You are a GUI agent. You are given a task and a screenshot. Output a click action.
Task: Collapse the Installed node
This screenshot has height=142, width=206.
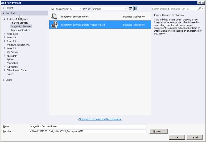pyautogui.click(x=3, y=13)
